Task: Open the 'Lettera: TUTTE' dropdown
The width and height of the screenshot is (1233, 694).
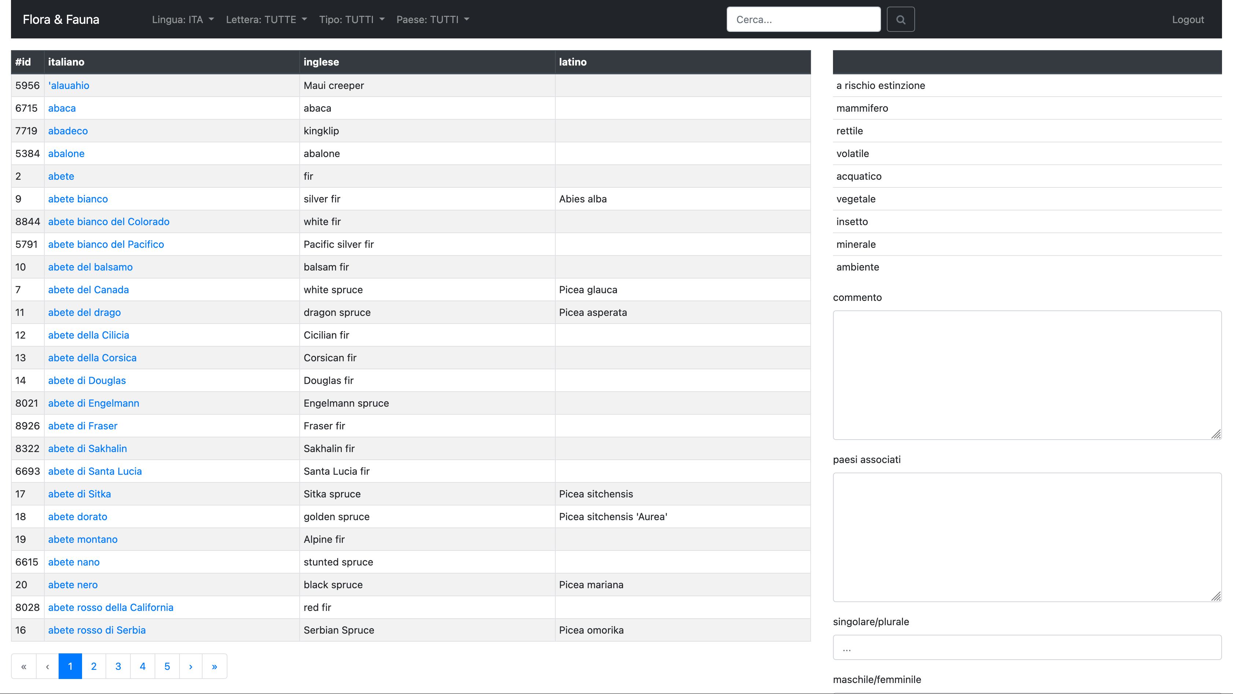Action: tap(266, 19)
